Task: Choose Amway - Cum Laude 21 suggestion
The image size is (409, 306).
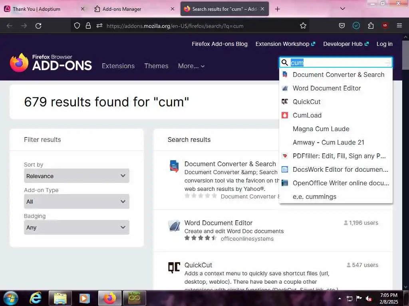Action: 336,142
